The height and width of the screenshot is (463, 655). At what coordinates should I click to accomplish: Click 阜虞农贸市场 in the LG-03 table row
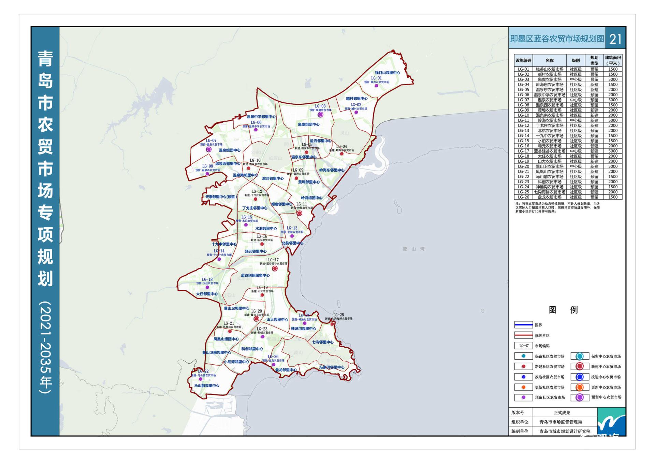click(x=549, y=79)
